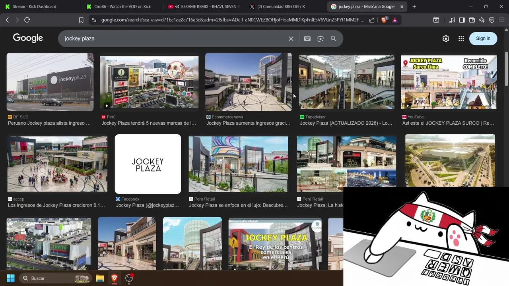Screen dimensions: 509x286
Task: Click the browser URL address bar
Action: 233,20
